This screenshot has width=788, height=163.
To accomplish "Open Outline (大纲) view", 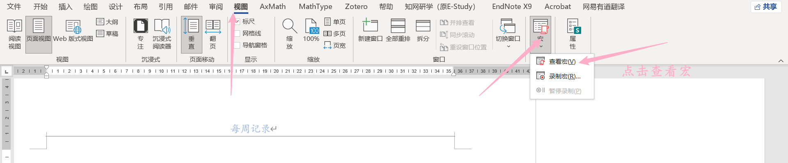I will pos(107,22).
